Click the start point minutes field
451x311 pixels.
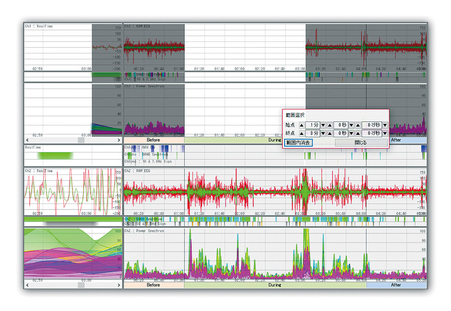[313, 125]
